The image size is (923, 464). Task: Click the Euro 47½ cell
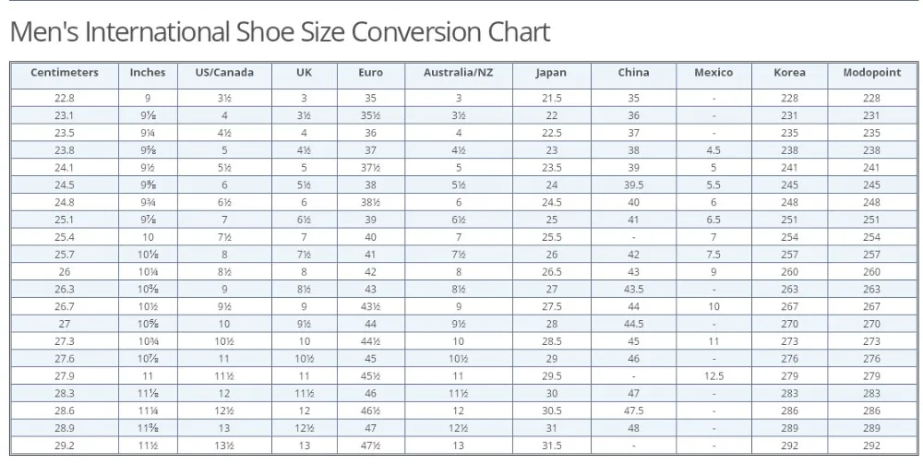[x=370, y=446]
